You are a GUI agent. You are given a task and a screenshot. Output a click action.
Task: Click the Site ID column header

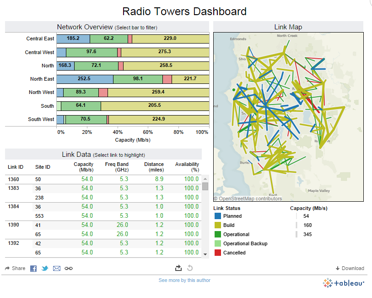pyautogui.click(x=43, y=167)
